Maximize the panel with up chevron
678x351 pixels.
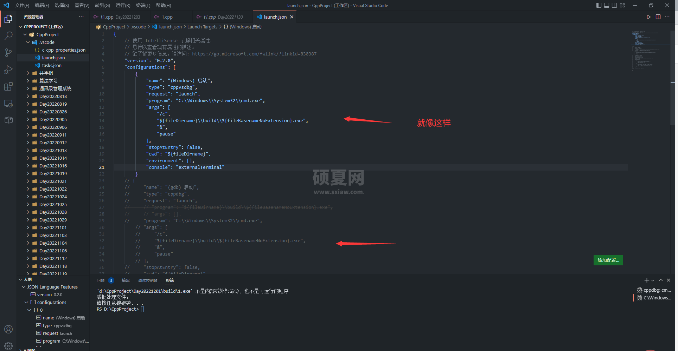661,280
